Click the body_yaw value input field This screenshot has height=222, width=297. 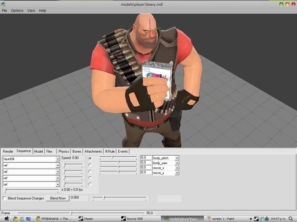[x=146, y=162]
